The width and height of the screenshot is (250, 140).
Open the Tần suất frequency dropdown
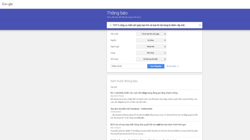click(151, 34)
